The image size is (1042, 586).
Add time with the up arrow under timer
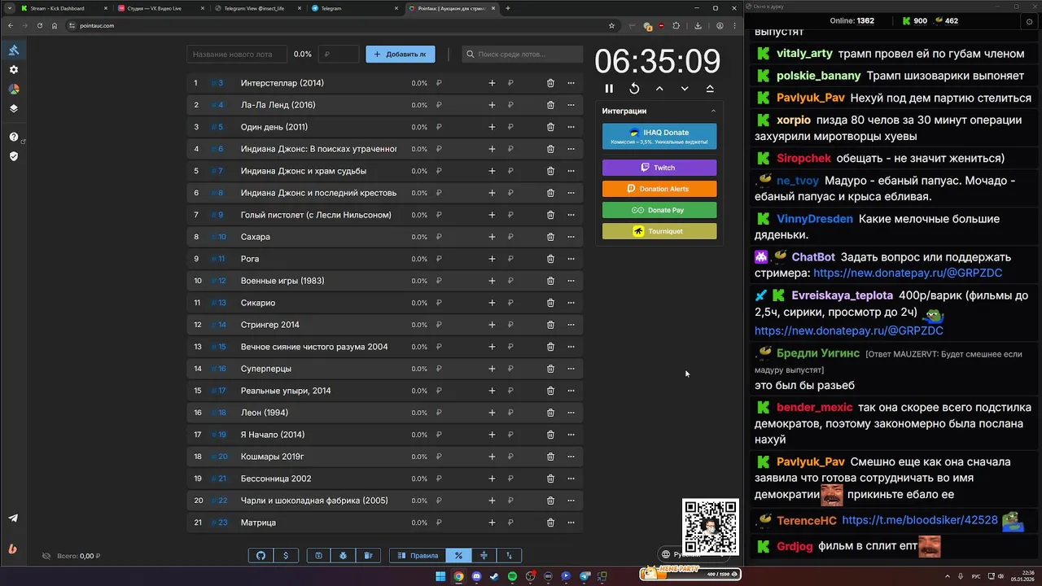tap(659, 89)
